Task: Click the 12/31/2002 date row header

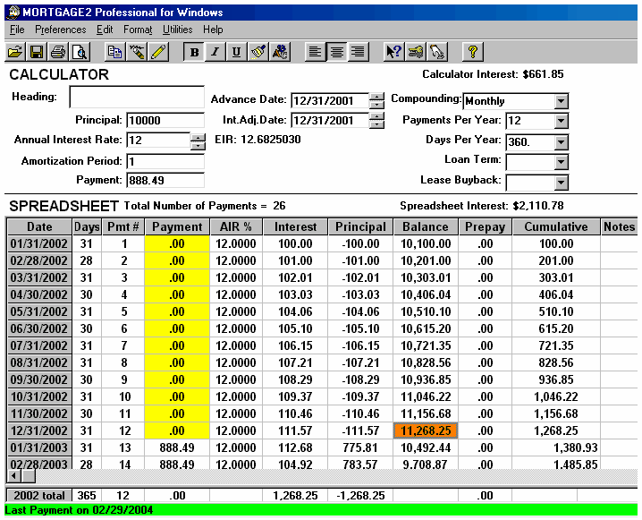Action: [38, 430]
